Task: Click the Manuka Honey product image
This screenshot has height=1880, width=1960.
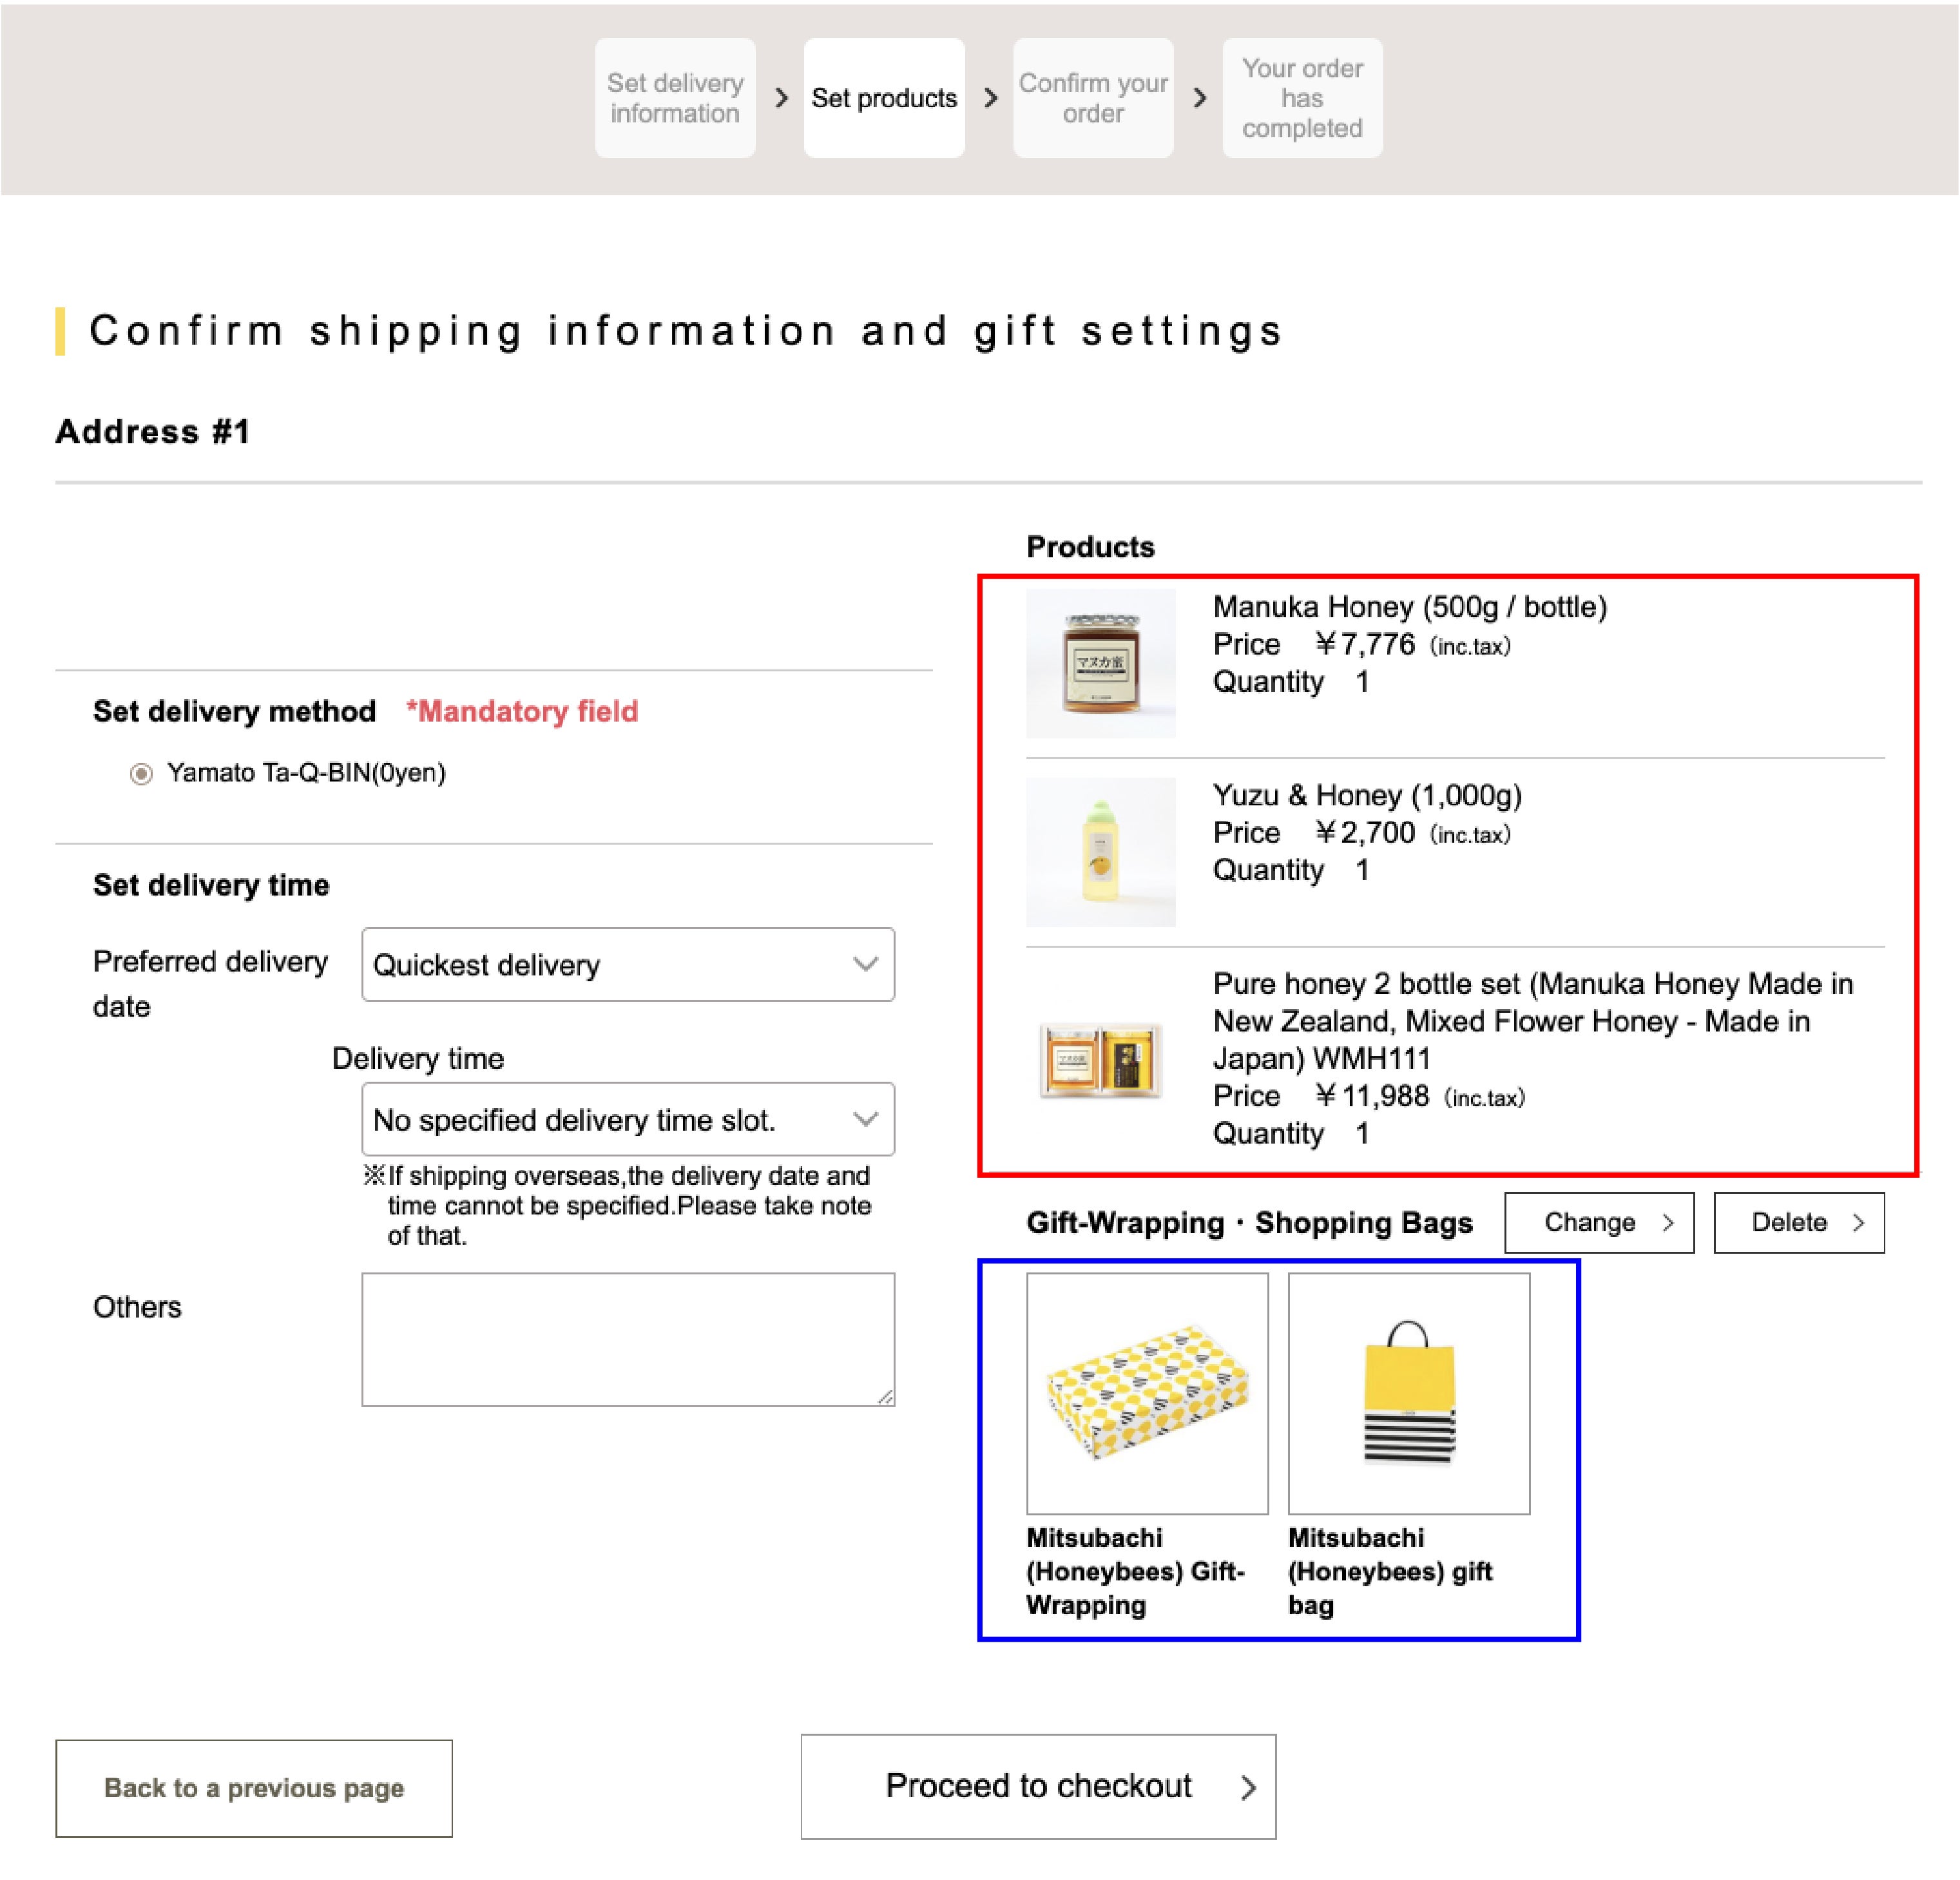Action: [x=1100, y=662]
